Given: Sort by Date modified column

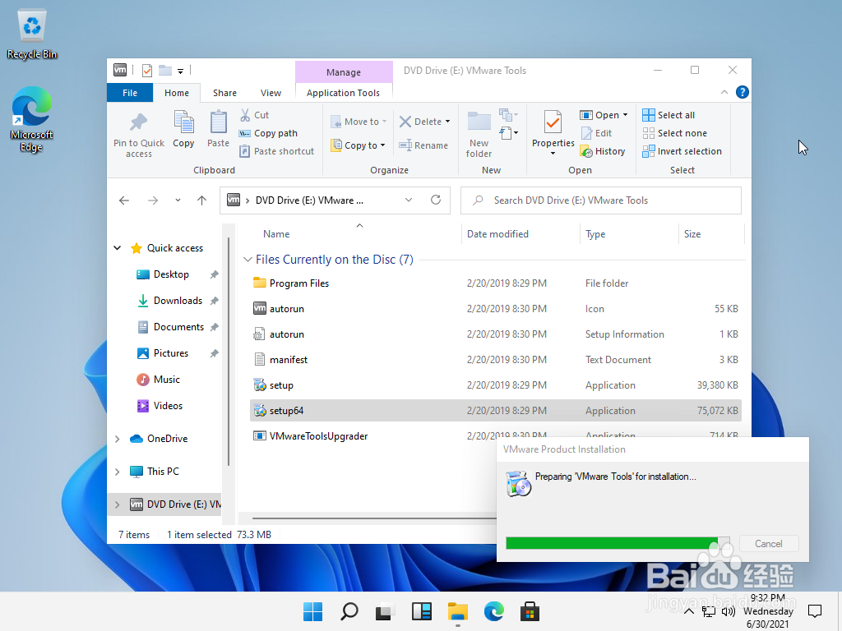Looking at the screenshot, I should [x=497, y=234].
